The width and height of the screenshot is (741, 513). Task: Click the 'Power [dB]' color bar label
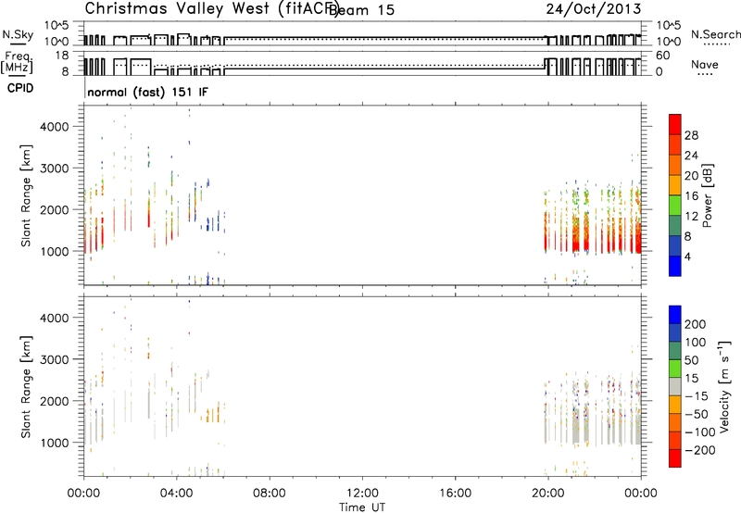coord(708,195)
